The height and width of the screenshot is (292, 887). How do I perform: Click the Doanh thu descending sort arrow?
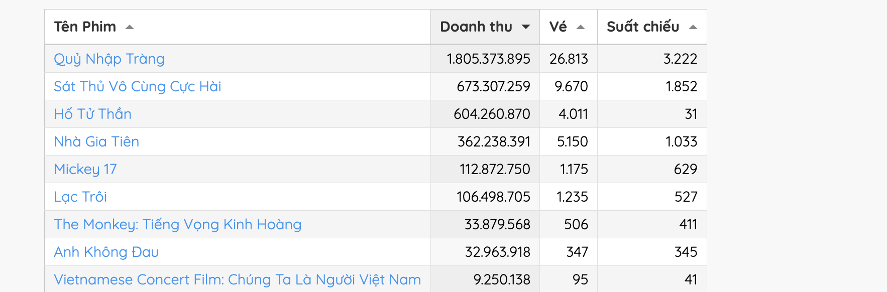click(x=526, y=27)
